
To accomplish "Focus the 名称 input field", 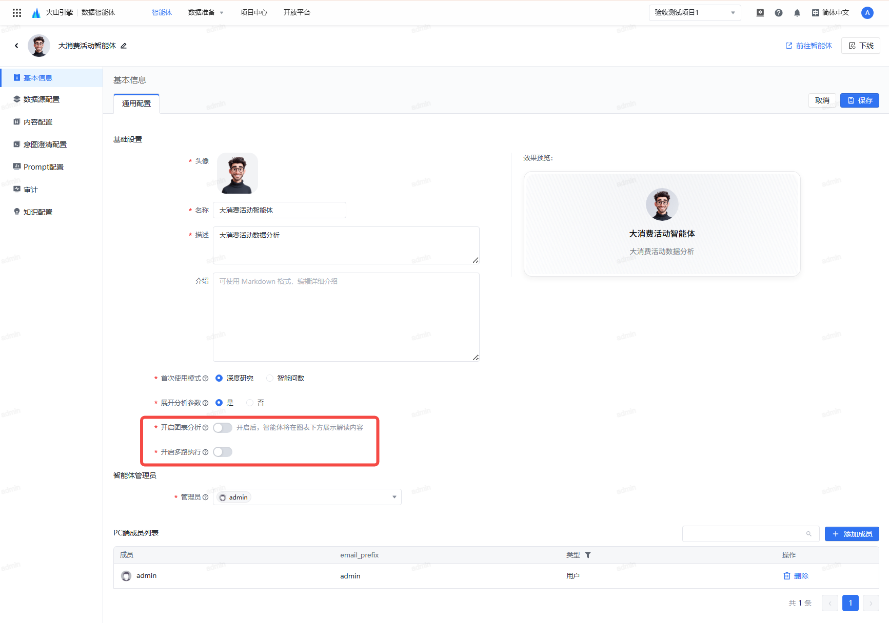I will point(280,210).
